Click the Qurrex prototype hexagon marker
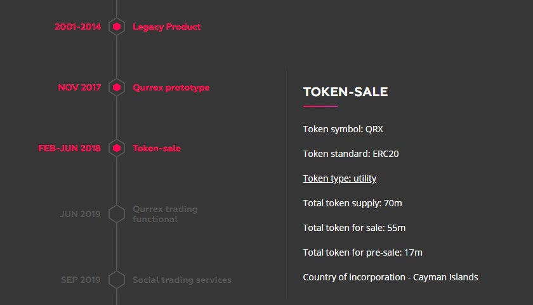 pyautogui.click(x=117, y=87)
